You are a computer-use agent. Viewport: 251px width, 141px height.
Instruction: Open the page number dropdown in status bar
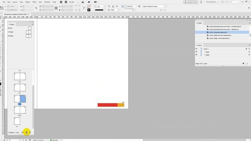click(20, 140)
